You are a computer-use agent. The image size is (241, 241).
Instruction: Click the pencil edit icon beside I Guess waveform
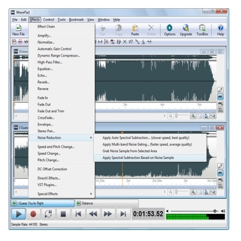click(x=220, y=166)
